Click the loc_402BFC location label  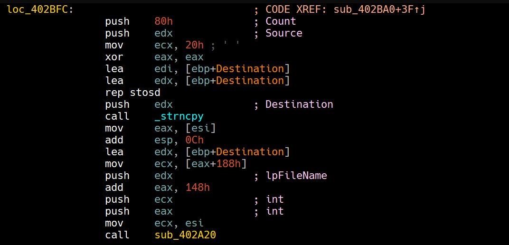tap(38, 9)
